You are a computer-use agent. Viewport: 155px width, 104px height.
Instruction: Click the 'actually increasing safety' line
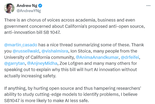click(x=30, y=76)
